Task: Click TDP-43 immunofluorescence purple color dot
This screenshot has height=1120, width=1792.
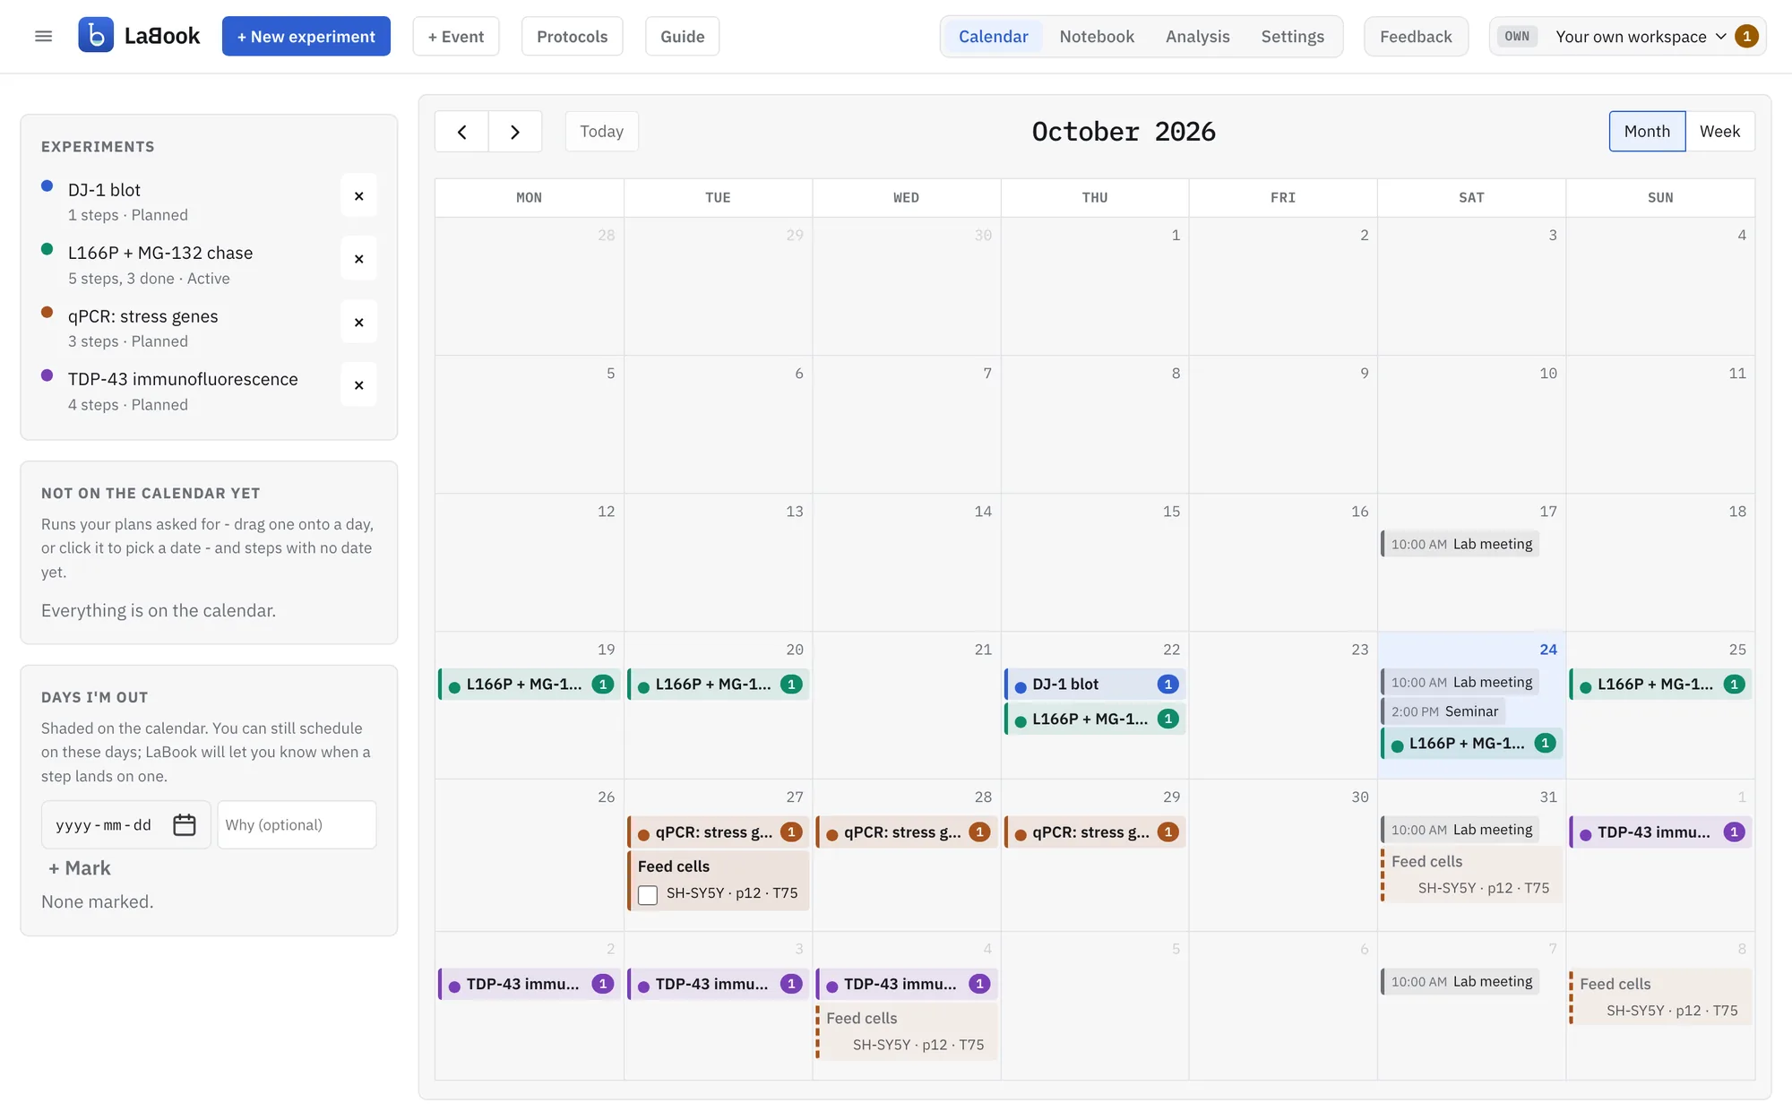Action: [47, 375]
